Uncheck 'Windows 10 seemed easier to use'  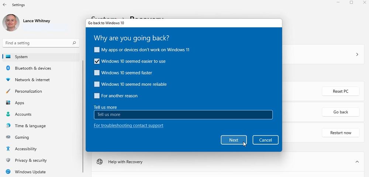(97, 61)
